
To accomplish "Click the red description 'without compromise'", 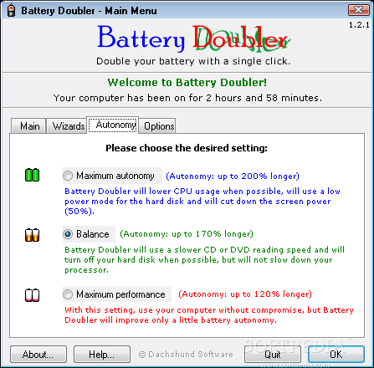I will pyautogui.click(x=209, y=314).
